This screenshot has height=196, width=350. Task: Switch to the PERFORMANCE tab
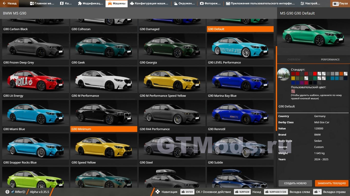point(330,59)
